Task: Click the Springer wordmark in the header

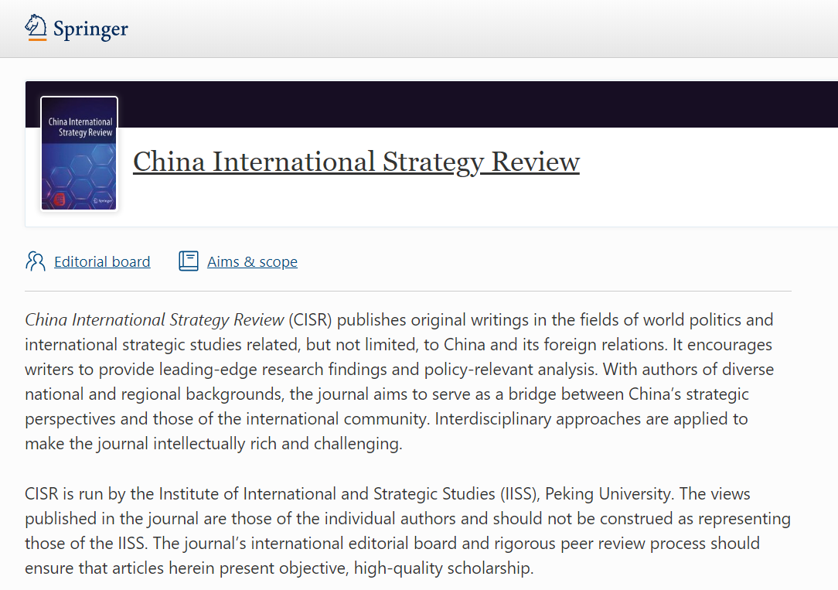Action: pos(90,29)
